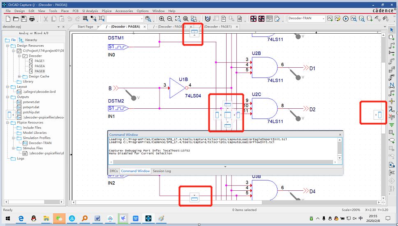Select the Place Bus tool
This screenshot has width=398, height=226.
click(x=391, y=94)
